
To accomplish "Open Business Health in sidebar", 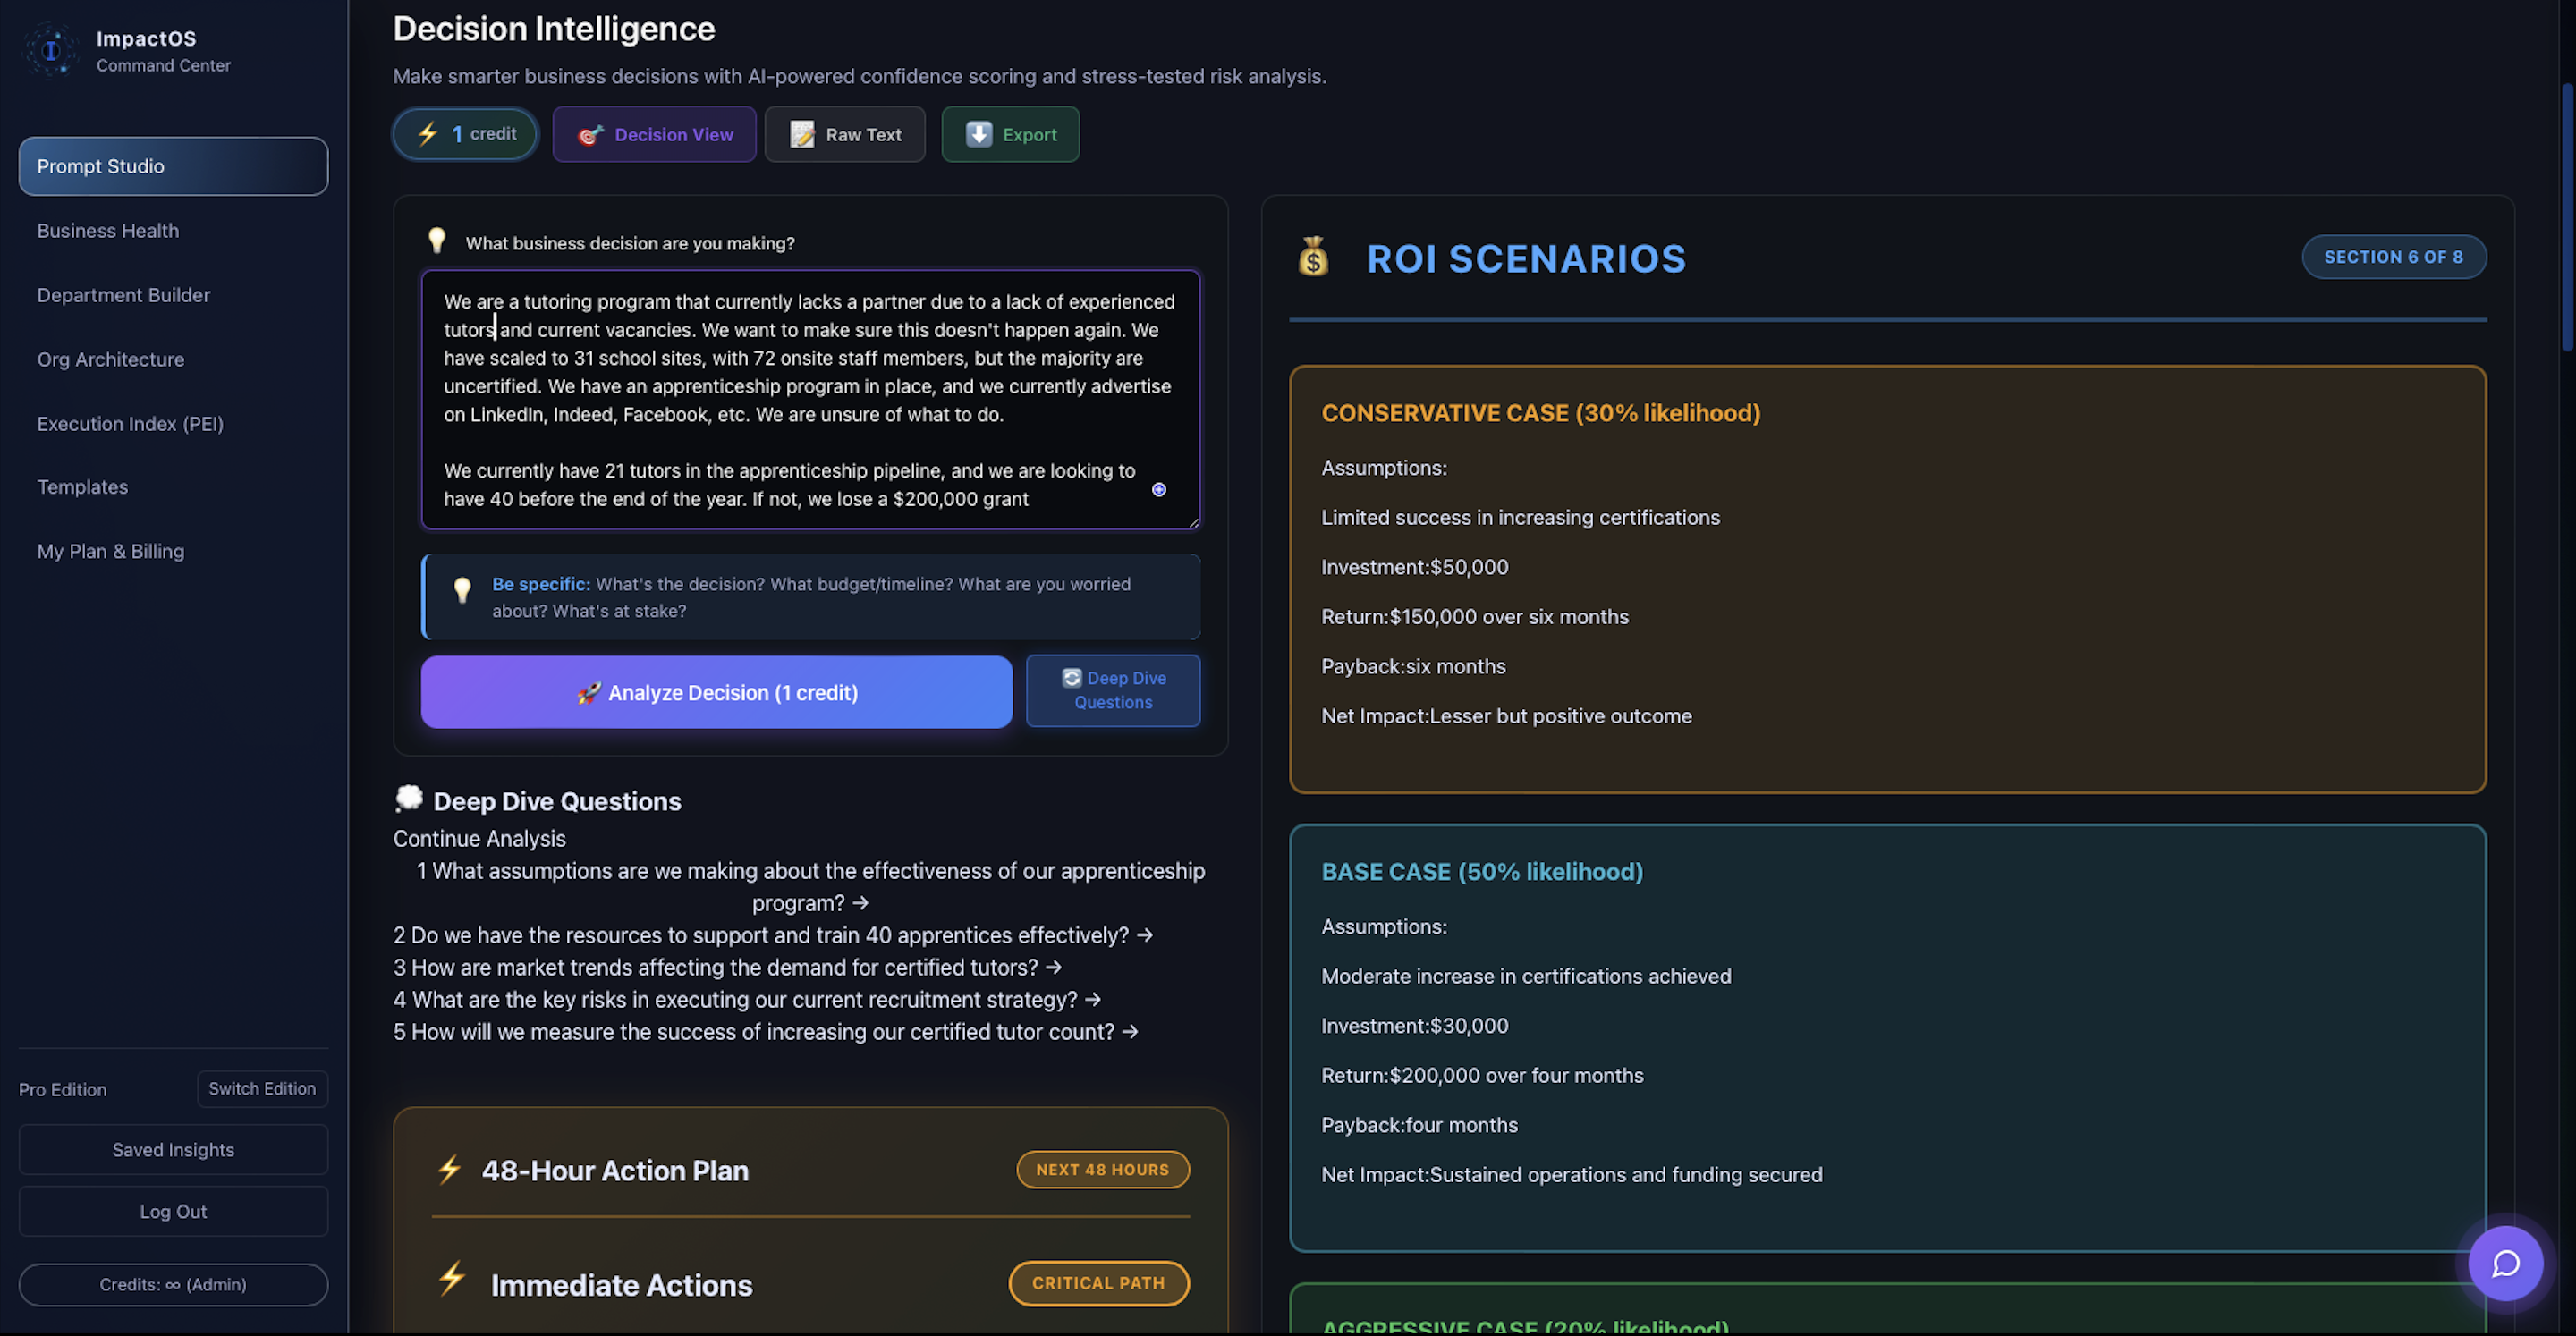I will point(108,230).
